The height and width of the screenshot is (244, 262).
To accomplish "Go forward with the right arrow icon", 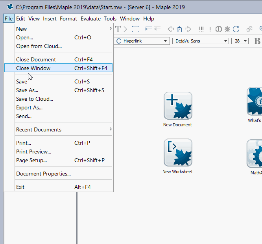I will click(188, 29).
